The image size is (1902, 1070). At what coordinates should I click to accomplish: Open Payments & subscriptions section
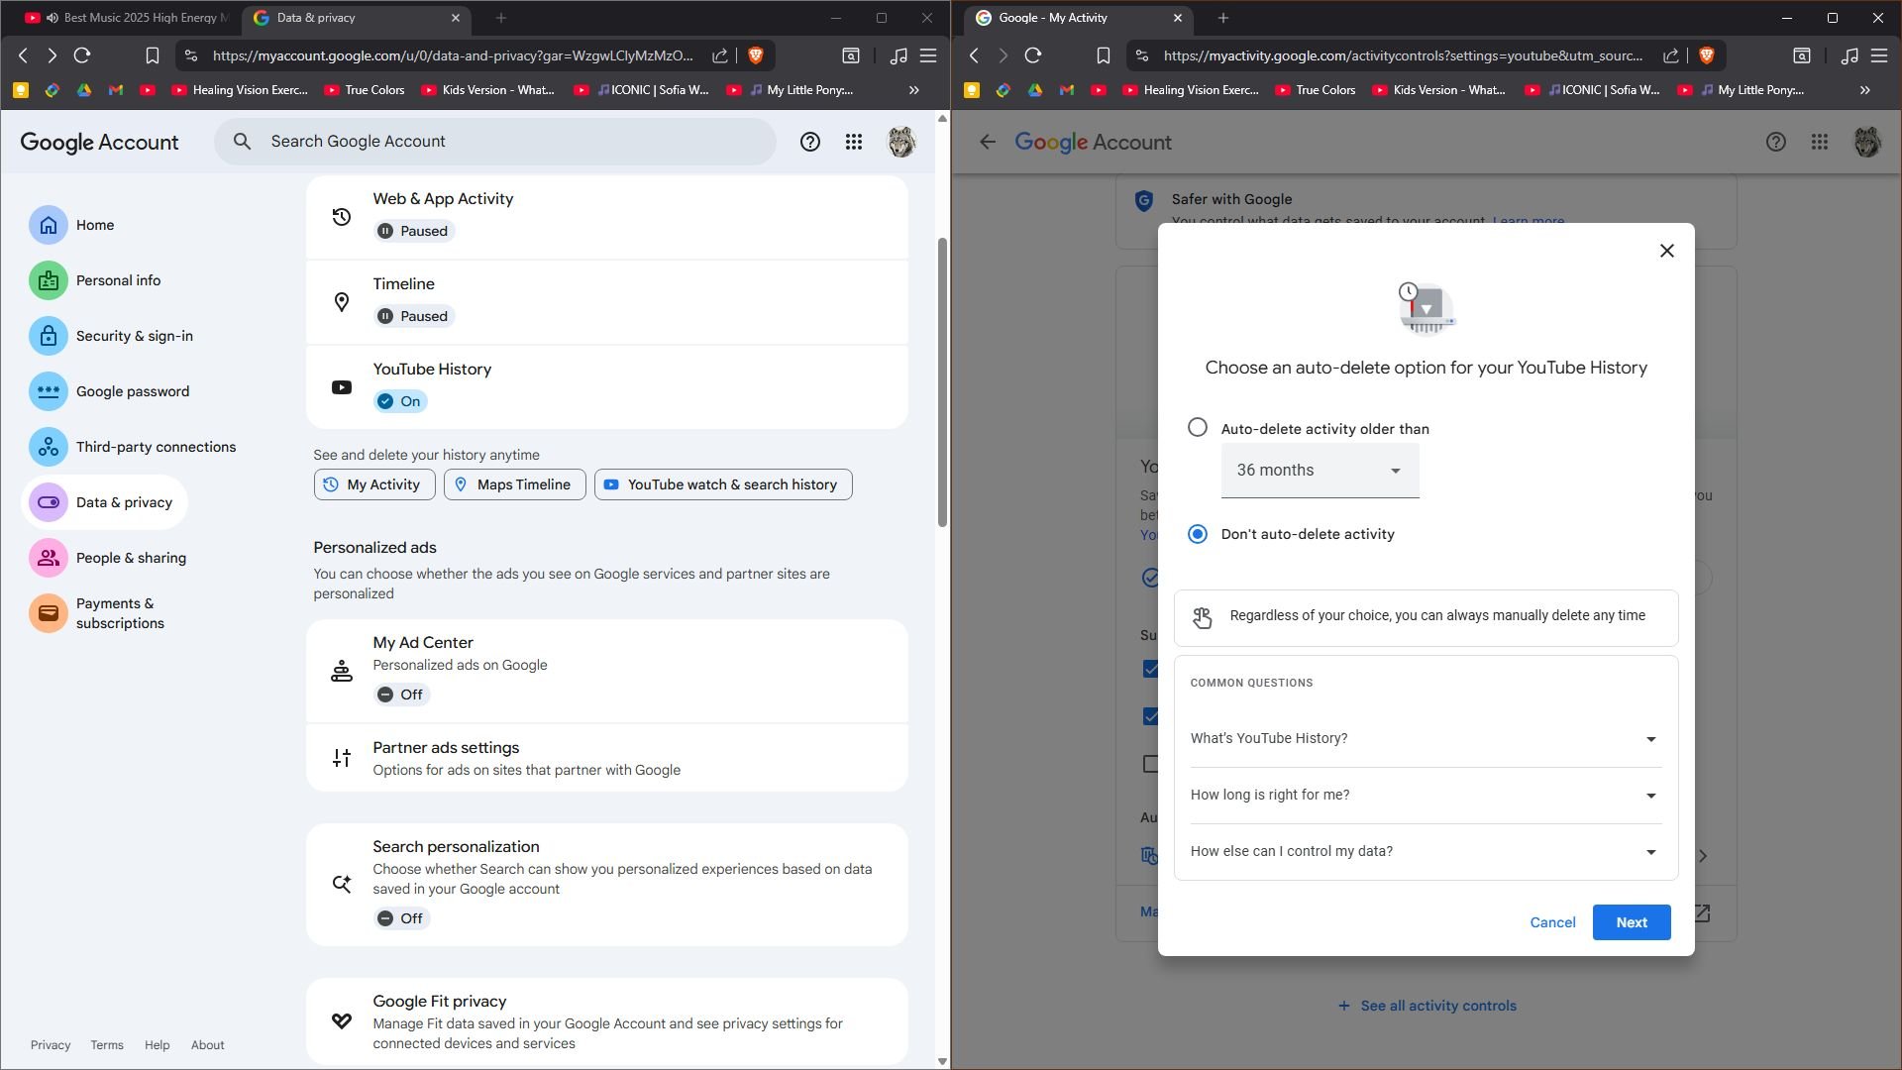click(x=99, y=614)
